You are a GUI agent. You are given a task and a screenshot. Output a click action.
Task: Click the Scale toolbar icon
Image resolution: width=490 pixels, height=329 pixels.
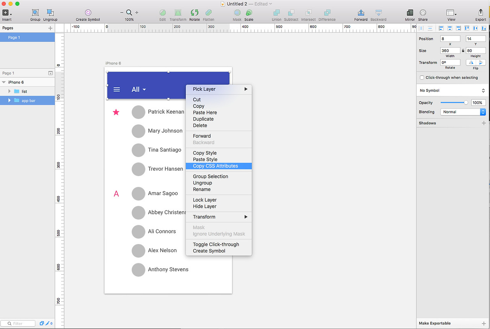(249, 13)
